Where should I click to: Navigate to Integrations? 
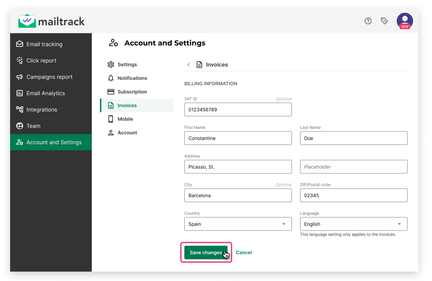[42, 109]
